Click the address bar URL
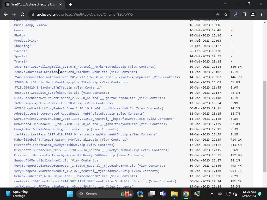 click(85, 15)
